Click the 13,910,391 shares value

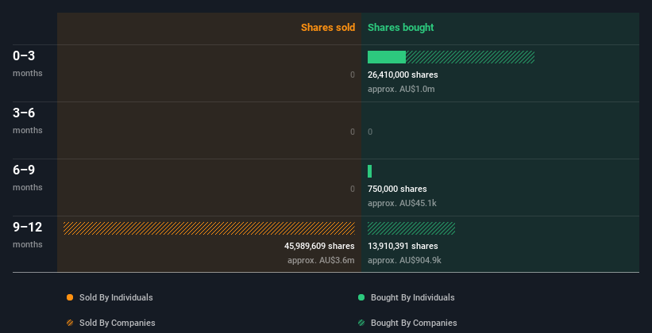(403, 247)
